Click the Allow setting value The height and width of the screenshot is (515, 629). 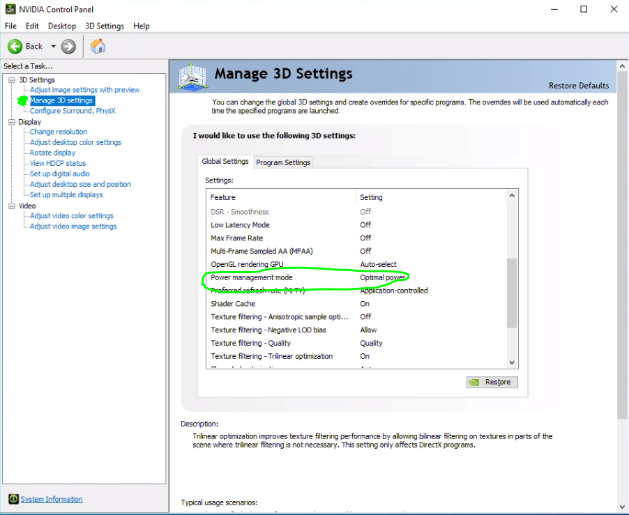(368, 330)
